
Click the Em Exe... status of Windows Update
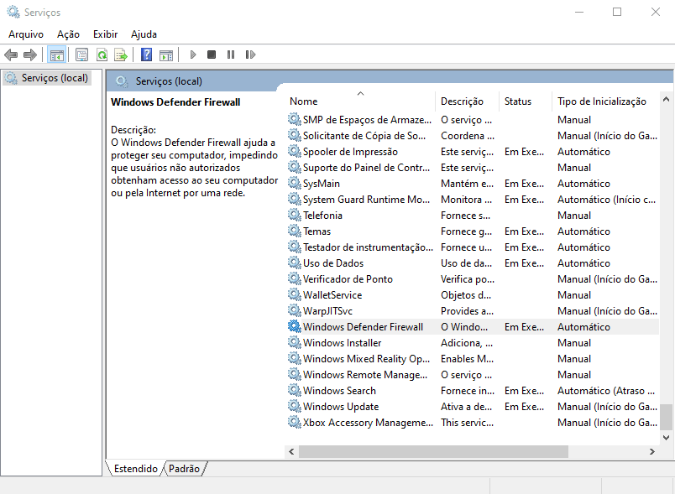[x=524, y=406]
